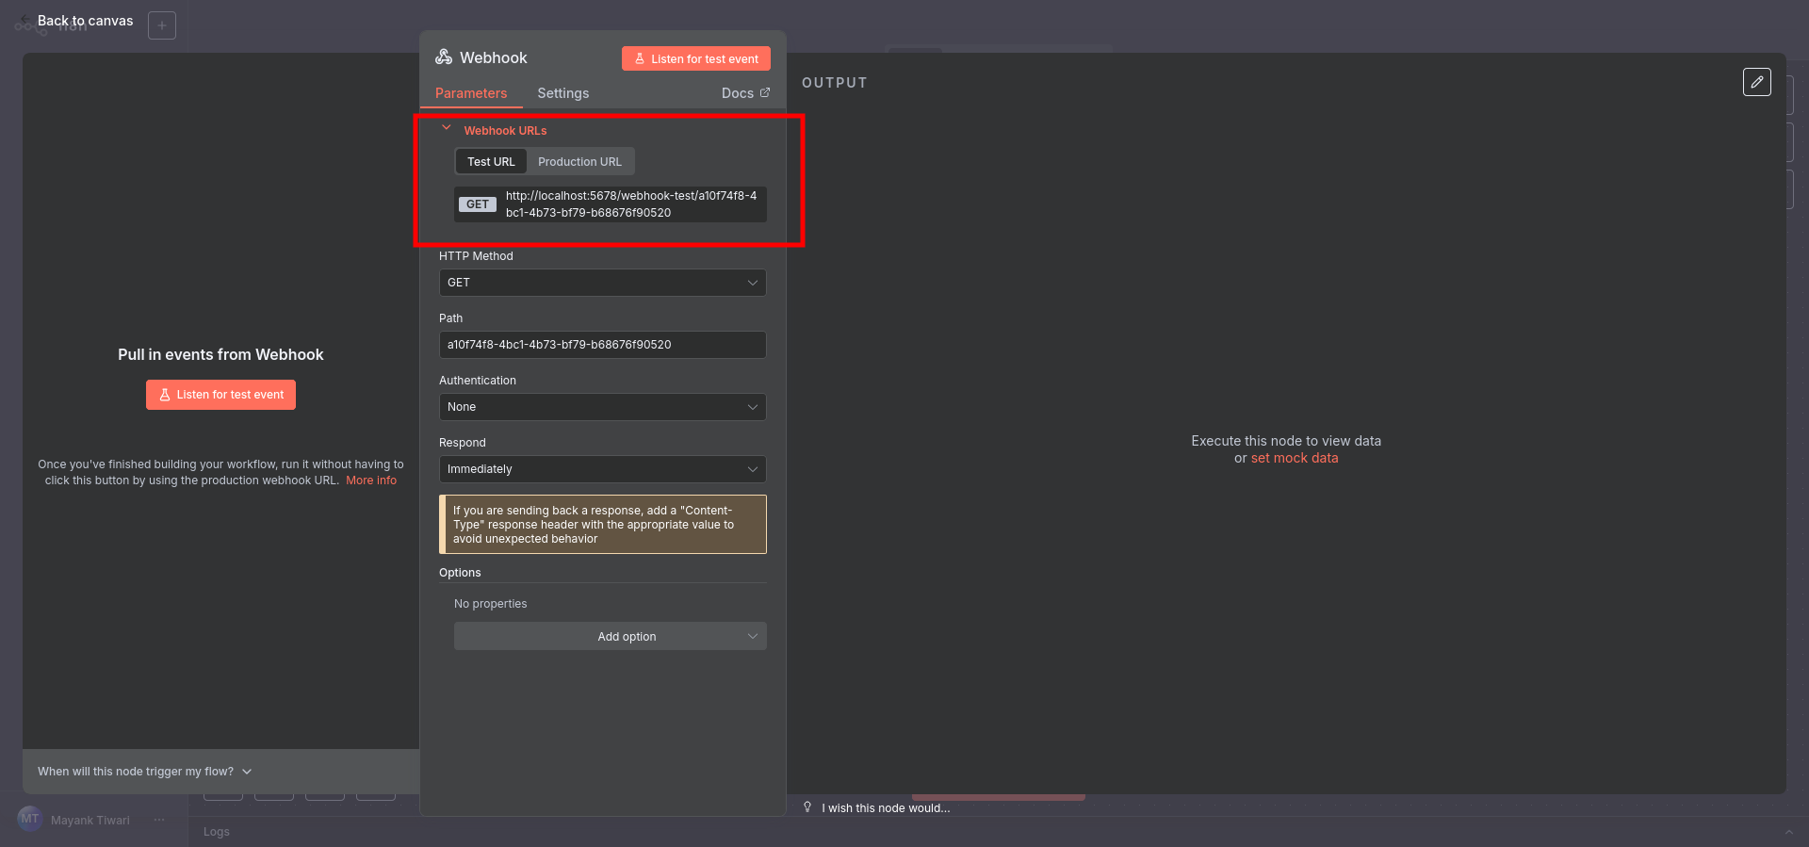Select the Test URL toggle option
Screen dimensions: 1809x847
[x=491, y=162]
